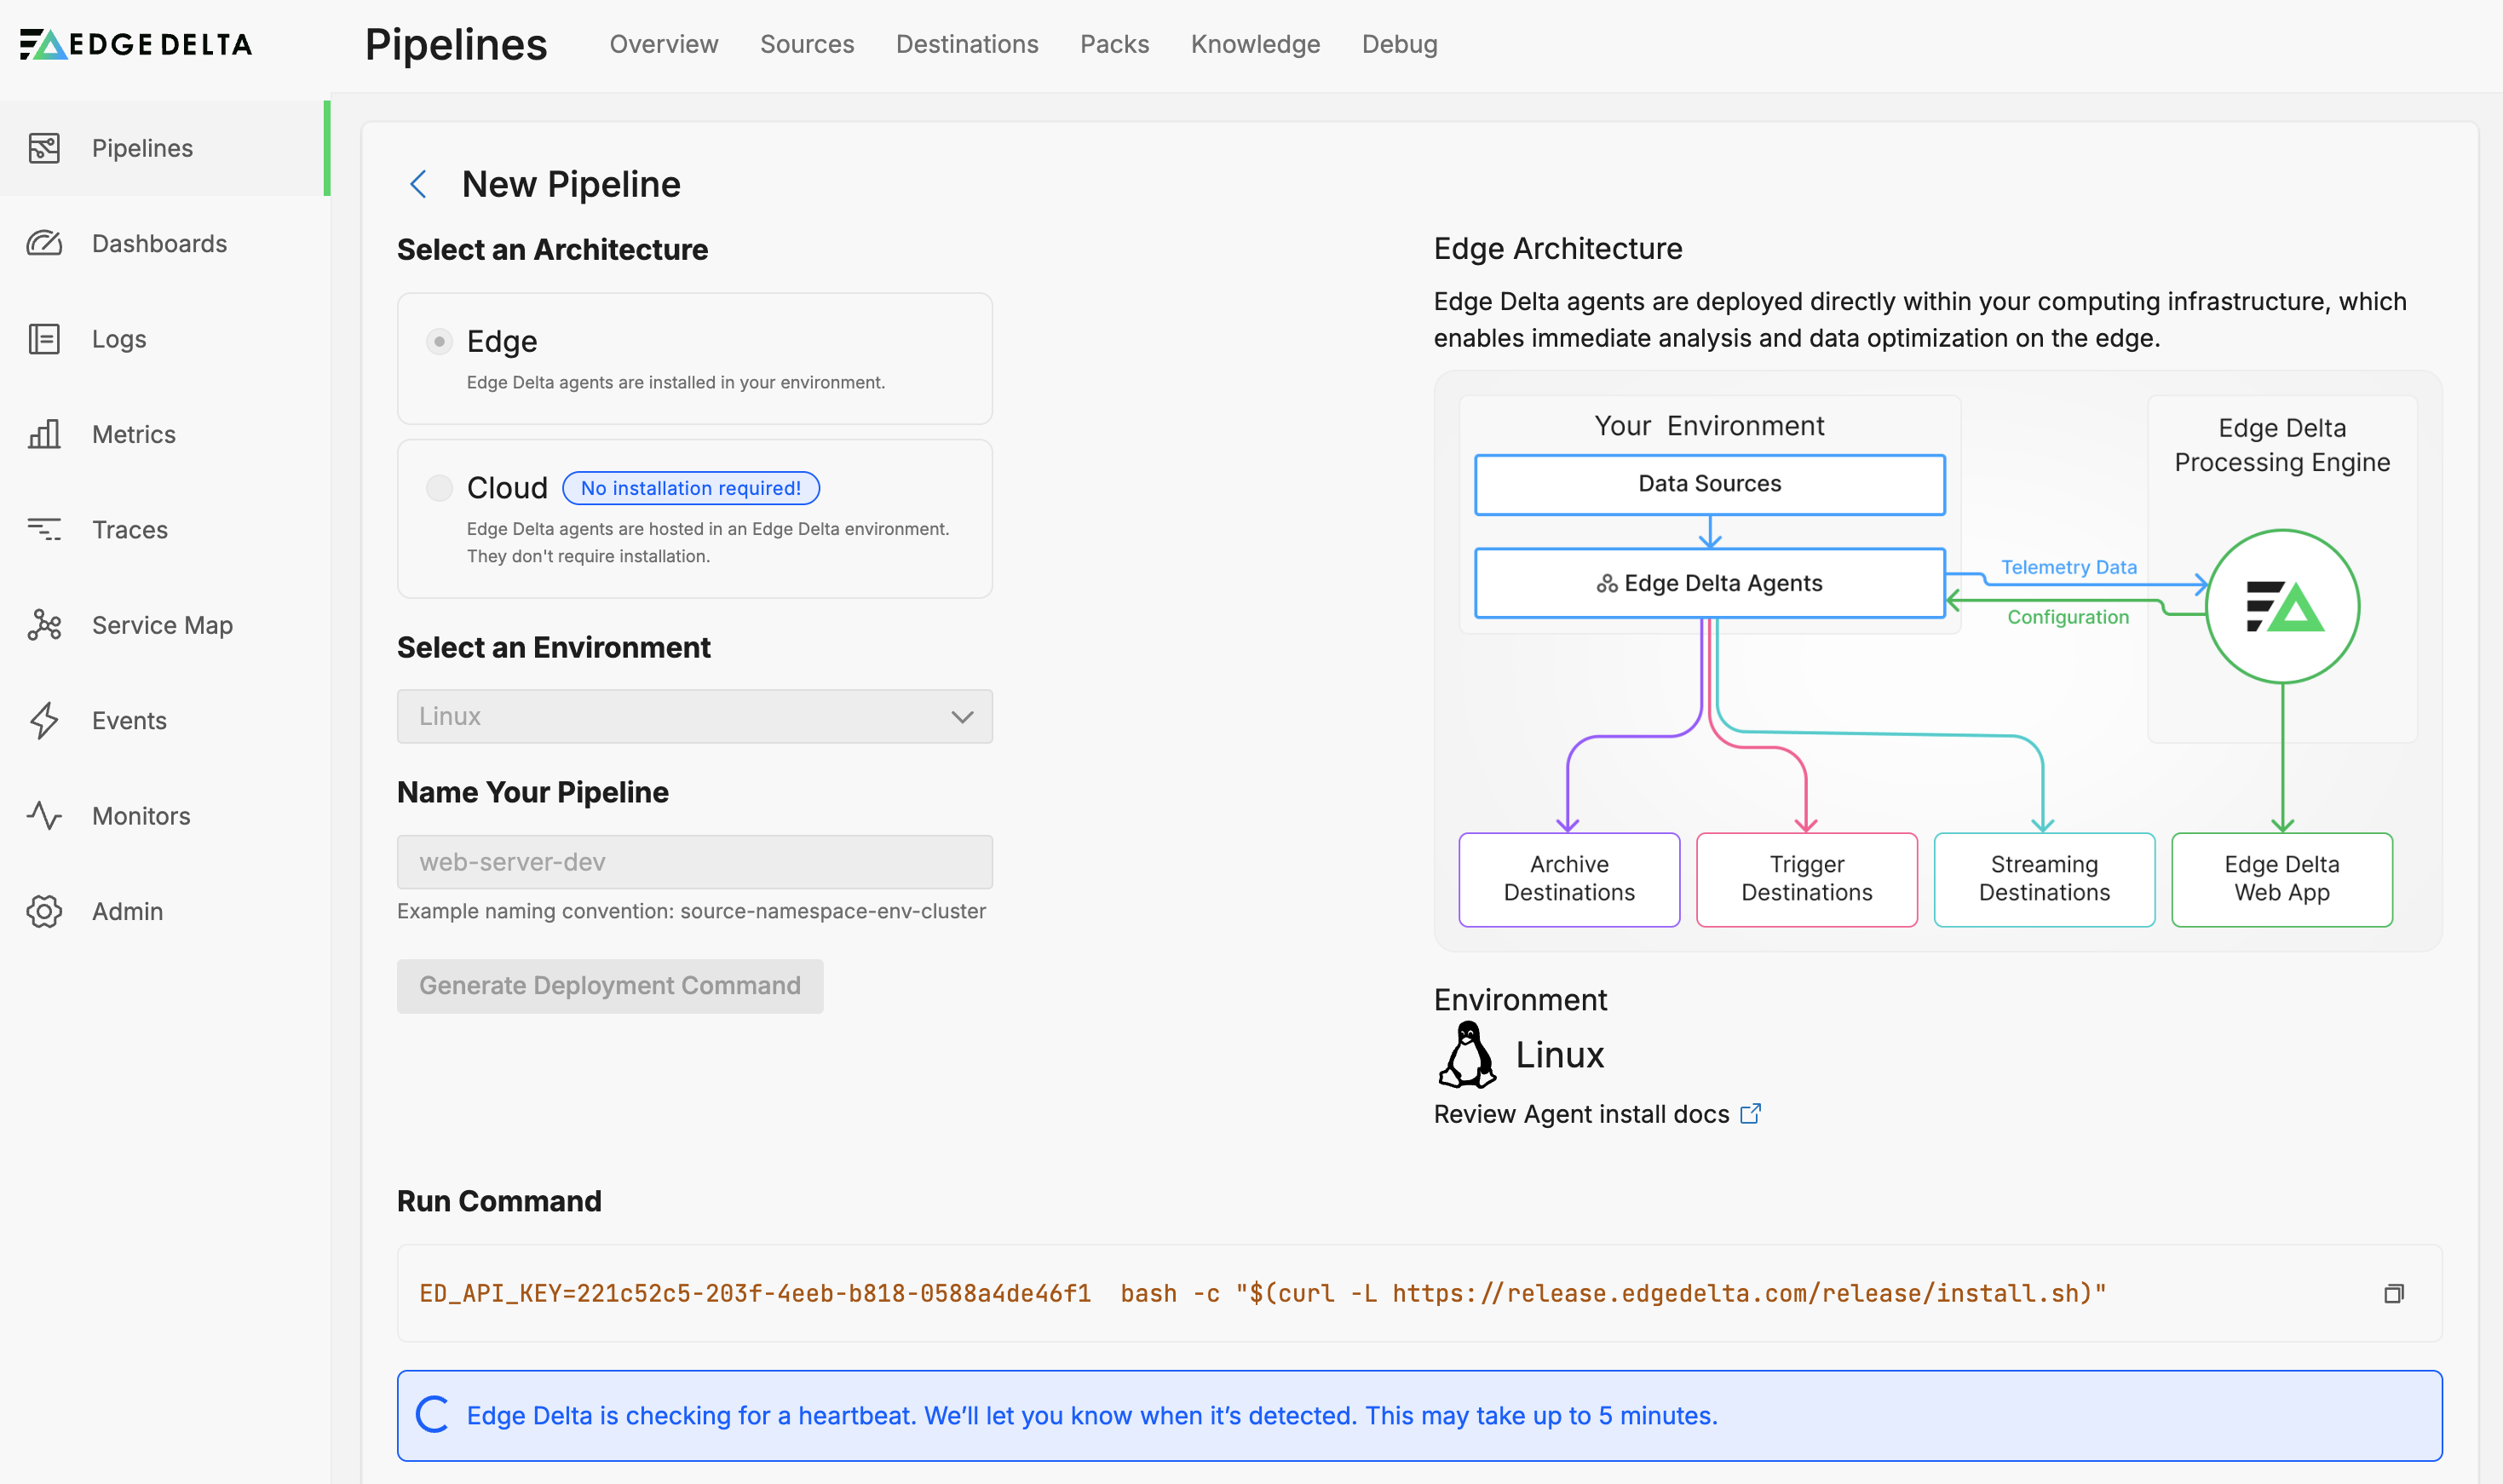Open the Packs tab

click(1114, 44)
